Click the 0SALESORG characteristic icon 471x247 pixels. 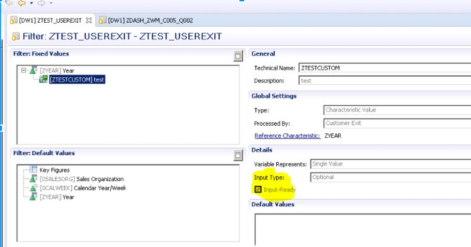[33, 178]
